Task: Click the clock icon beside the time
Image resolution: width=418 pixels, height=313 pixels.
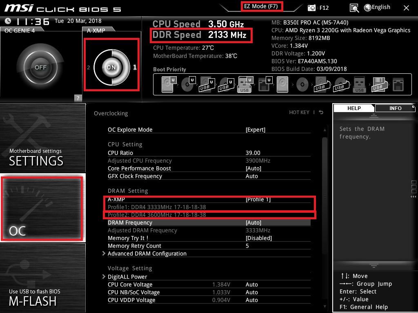Action: (x=8, y=21)
